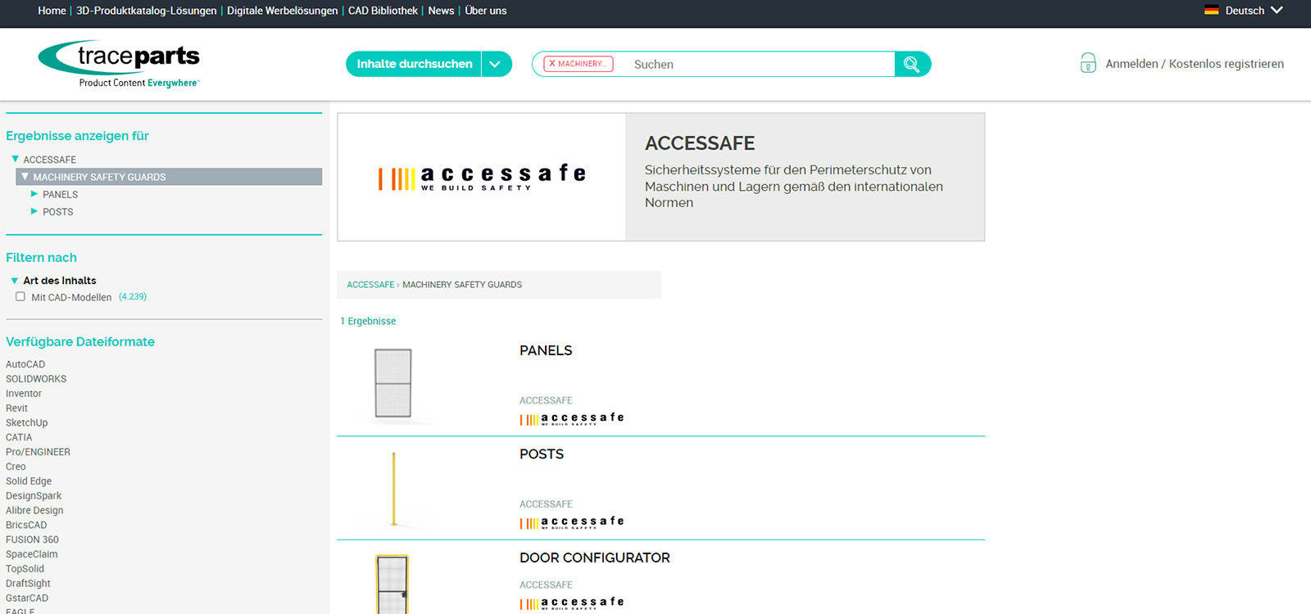
Task: Open the POSTS result title
Action: tap(542, 454)
